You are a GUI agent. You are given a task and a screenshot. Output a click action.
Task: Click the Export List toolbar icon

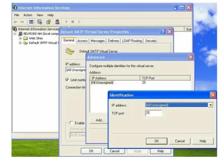[x=39, y=22]
